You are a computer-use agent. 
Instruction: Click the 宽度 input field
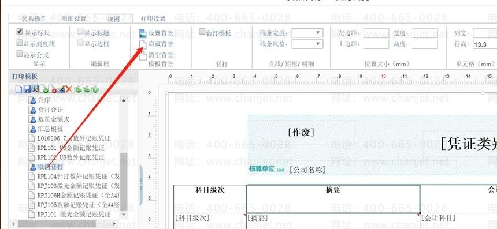425,33
